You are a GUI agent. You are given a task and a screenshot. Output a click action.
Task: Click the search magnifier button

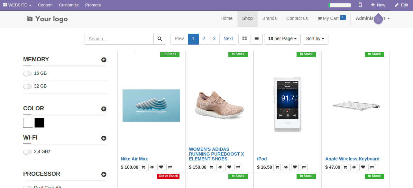coord(160,39)
